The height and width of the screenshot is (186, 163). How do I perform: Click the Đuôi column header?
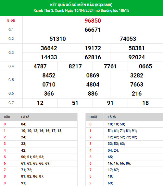point(93,117)
